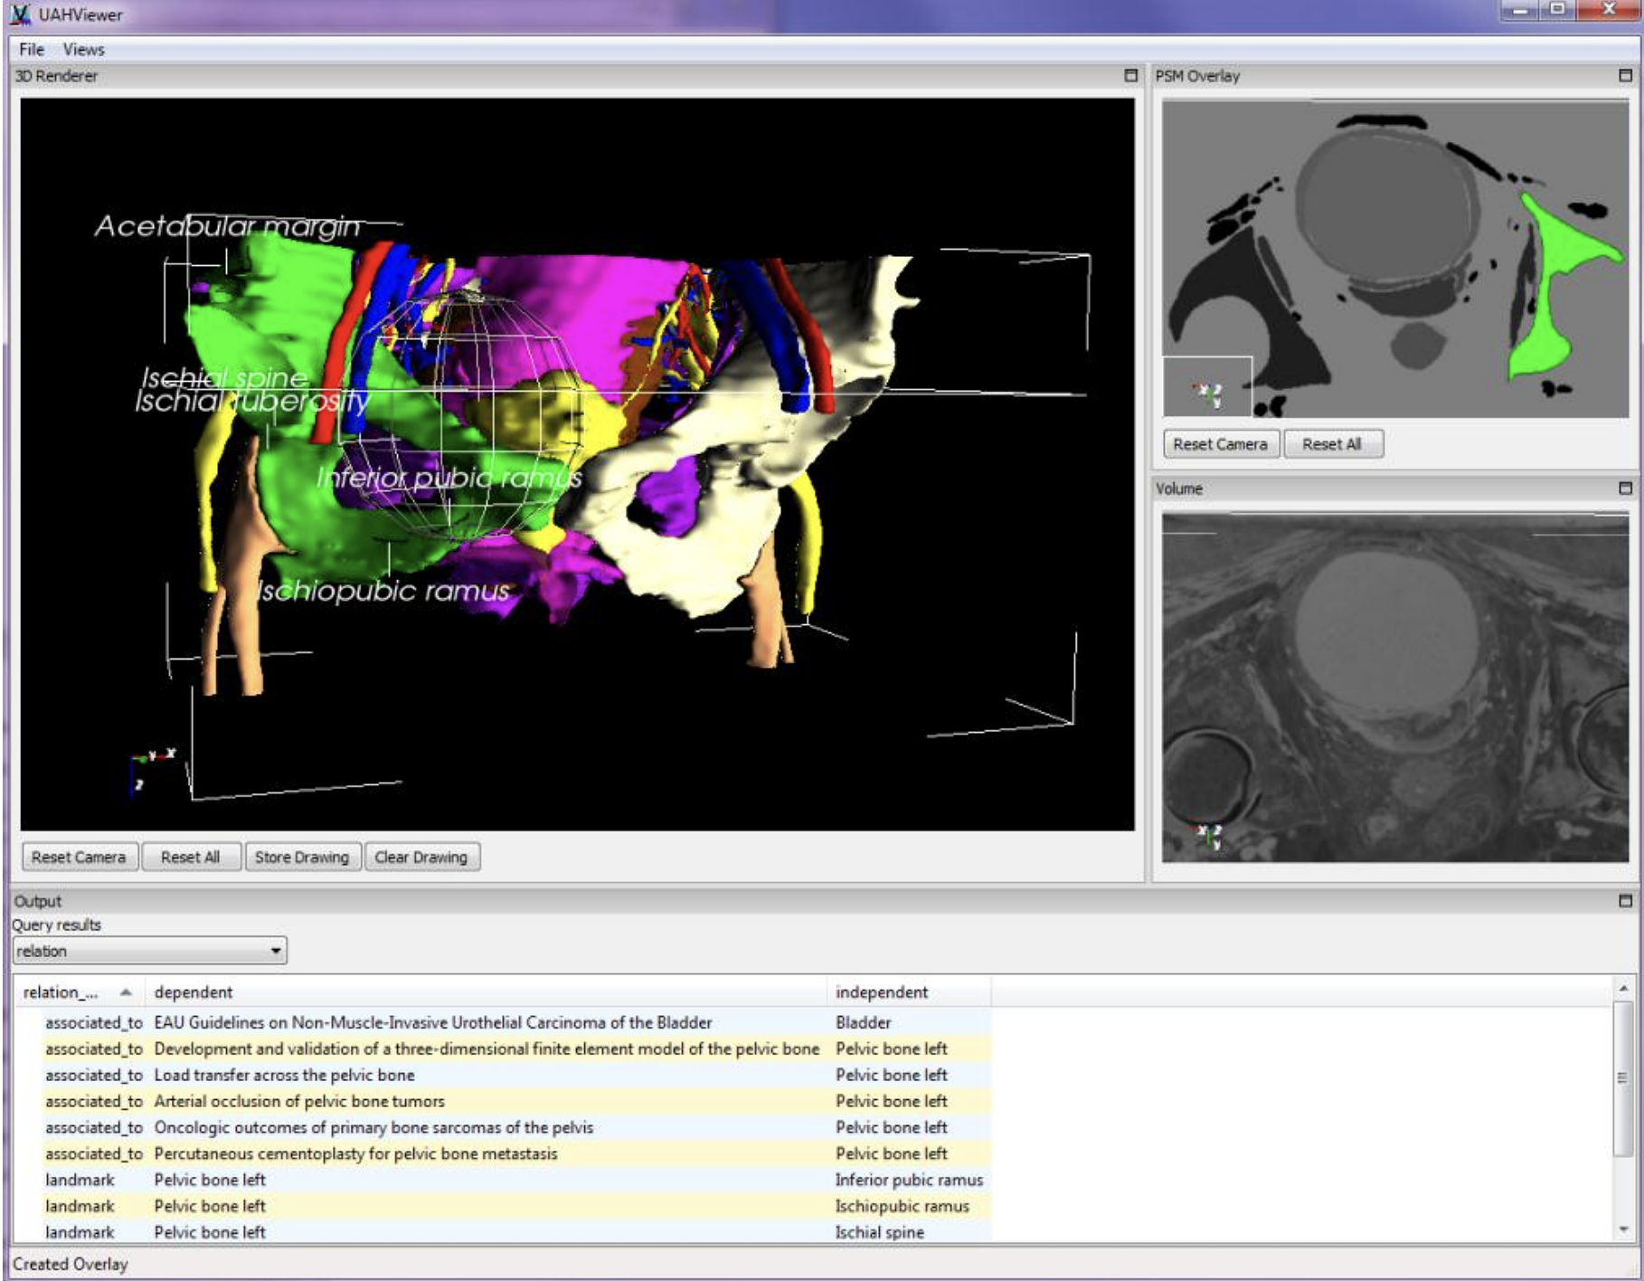The image size is (1644, 1281).
Task: Select the 'Load transfer across the pelvic bone' row
Action: [x=362, y=1075]
